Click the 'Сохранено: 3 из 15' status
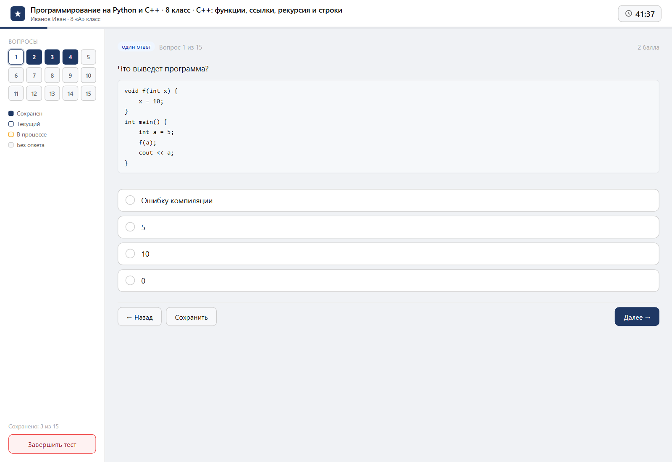 tap(34, 426)
